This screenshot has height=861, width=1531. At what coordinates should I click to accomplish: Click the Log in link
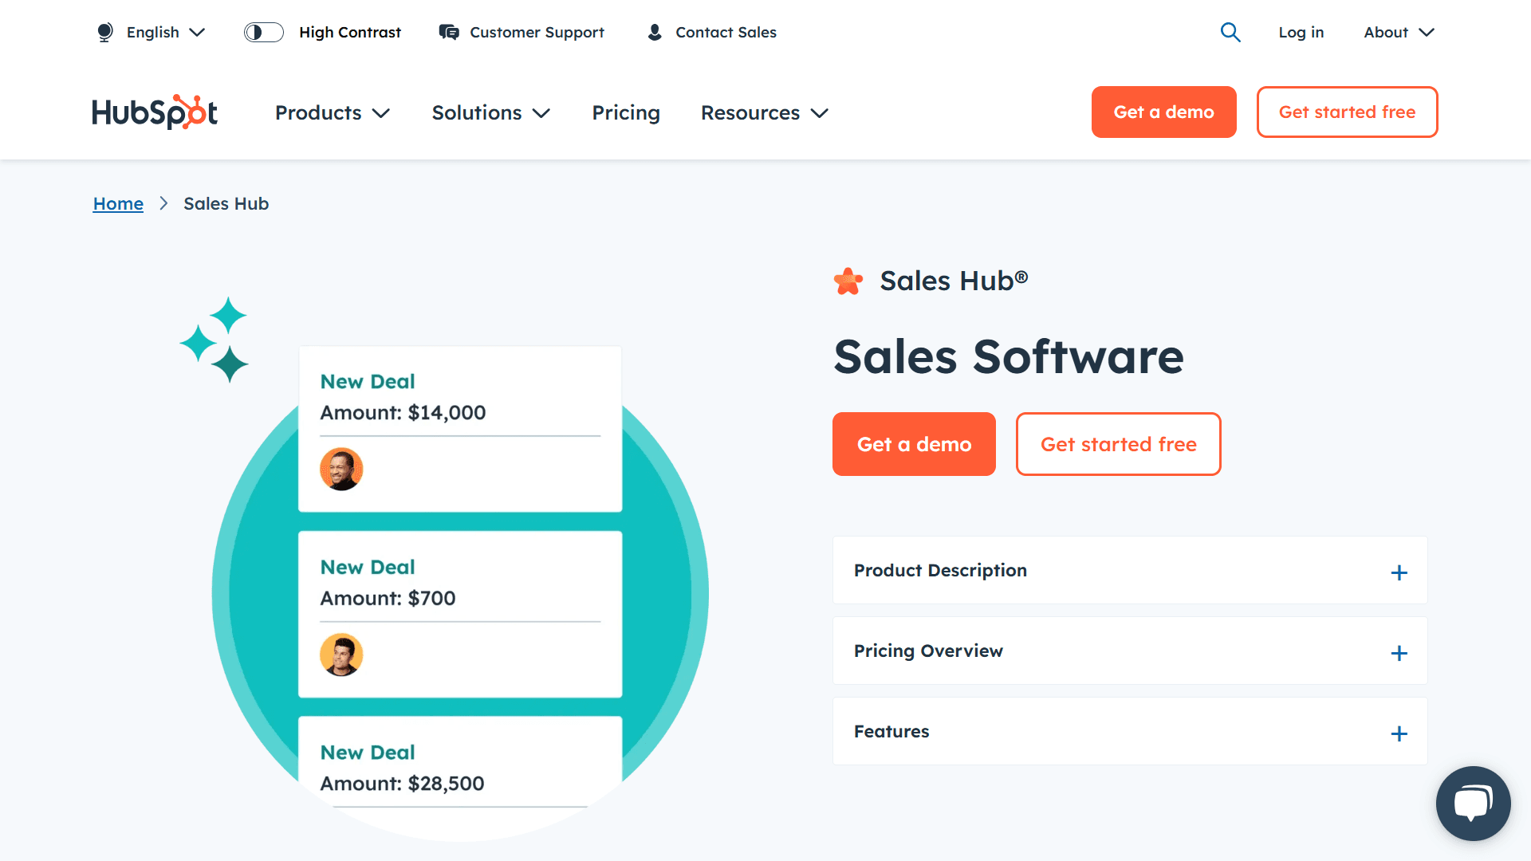(1301, 33)
